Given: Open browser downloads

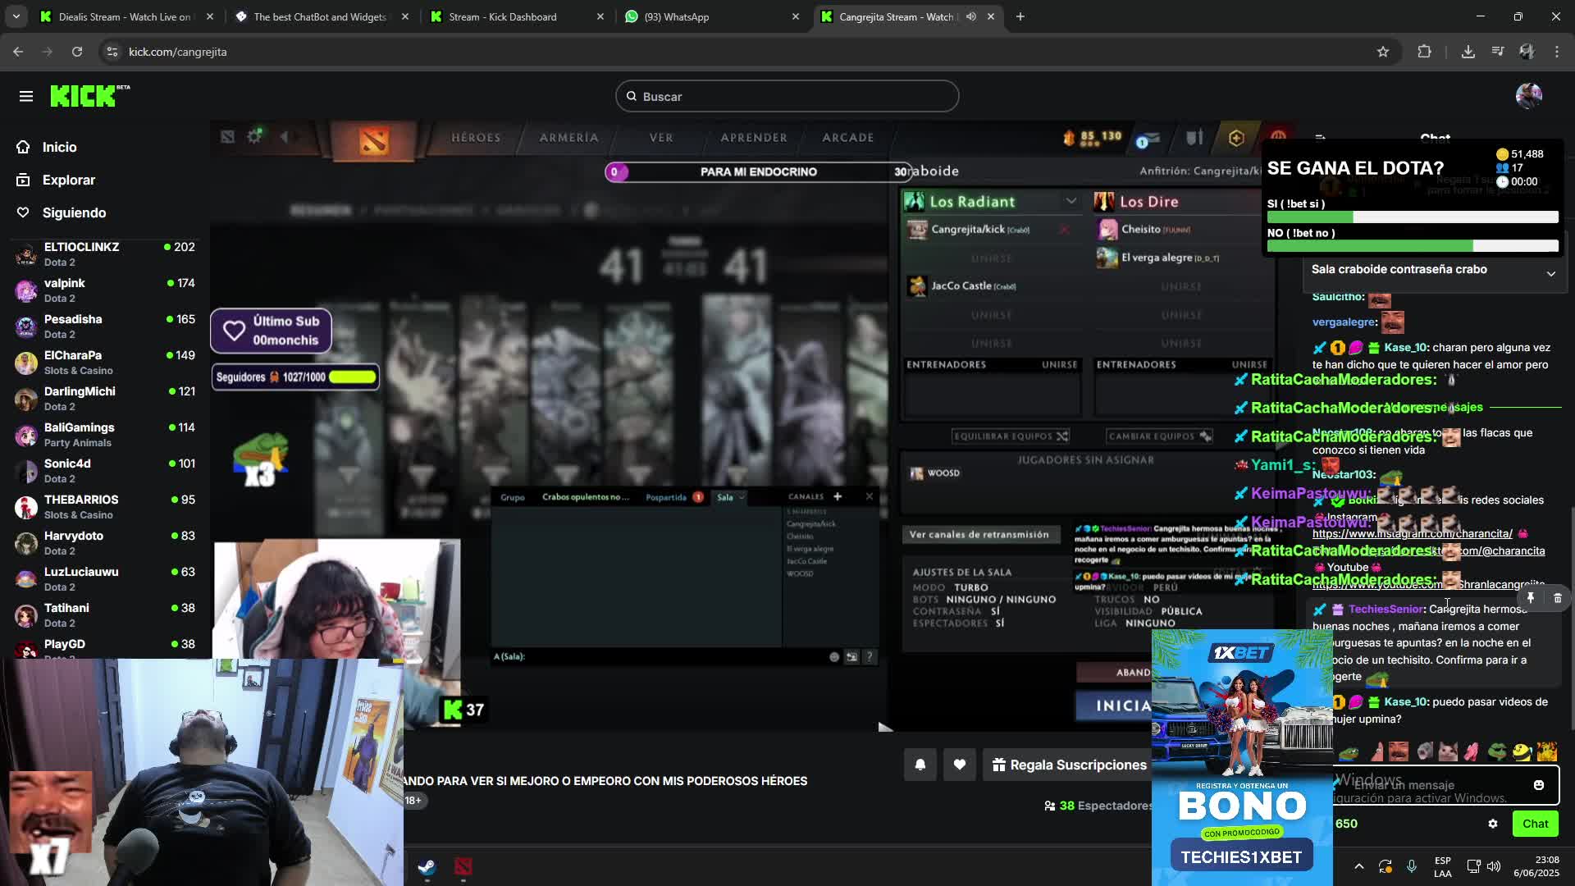Looking at the screenshot, I should [1468, 52].
